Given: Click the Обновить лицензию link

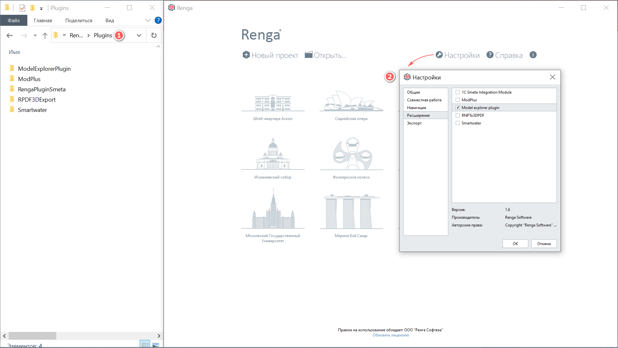Looking at the screenshot, I should [x=391, y=335].
